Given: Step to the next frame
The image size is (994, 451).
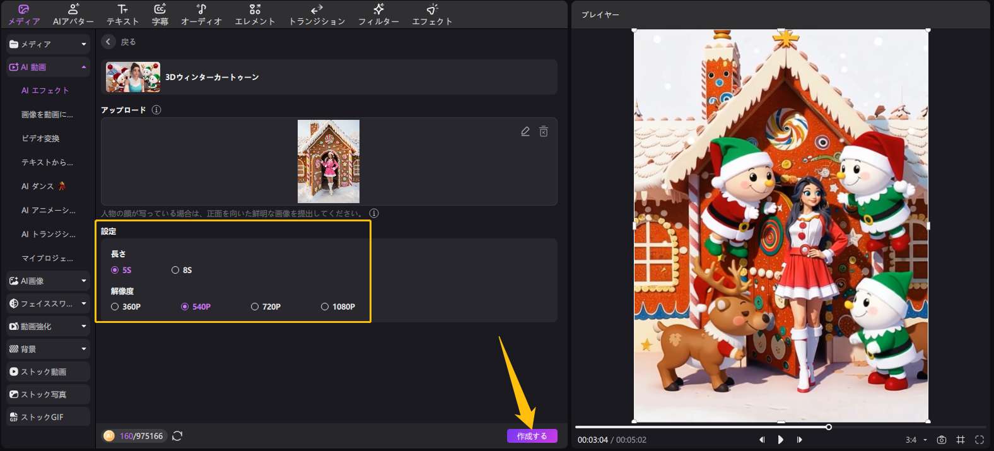Looking at the screenshot, I should click(x=800, y=440).
